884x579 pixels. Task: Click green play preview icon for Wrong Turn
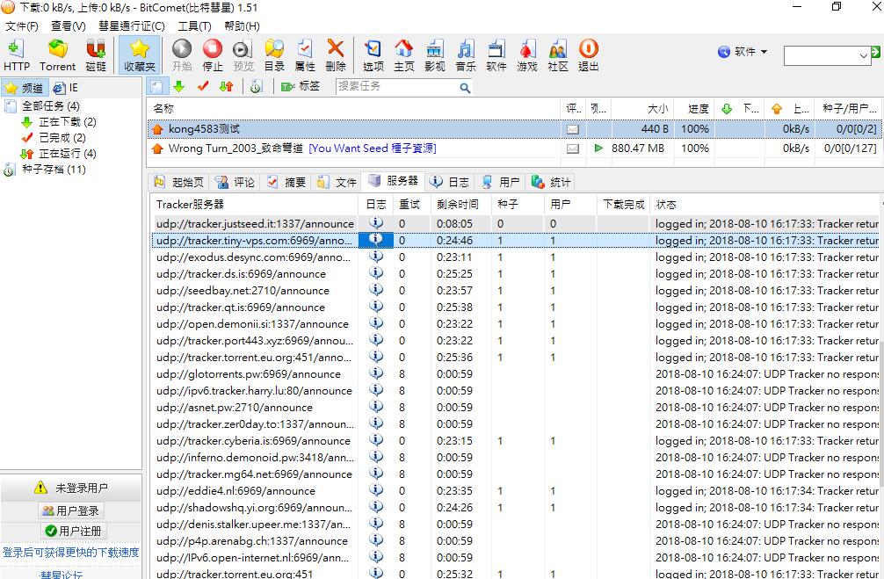click(x=598, y=148)
